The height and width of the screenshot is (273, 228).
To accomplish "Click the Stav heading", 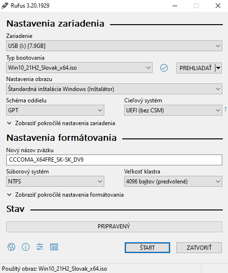I will pos(15,209).
